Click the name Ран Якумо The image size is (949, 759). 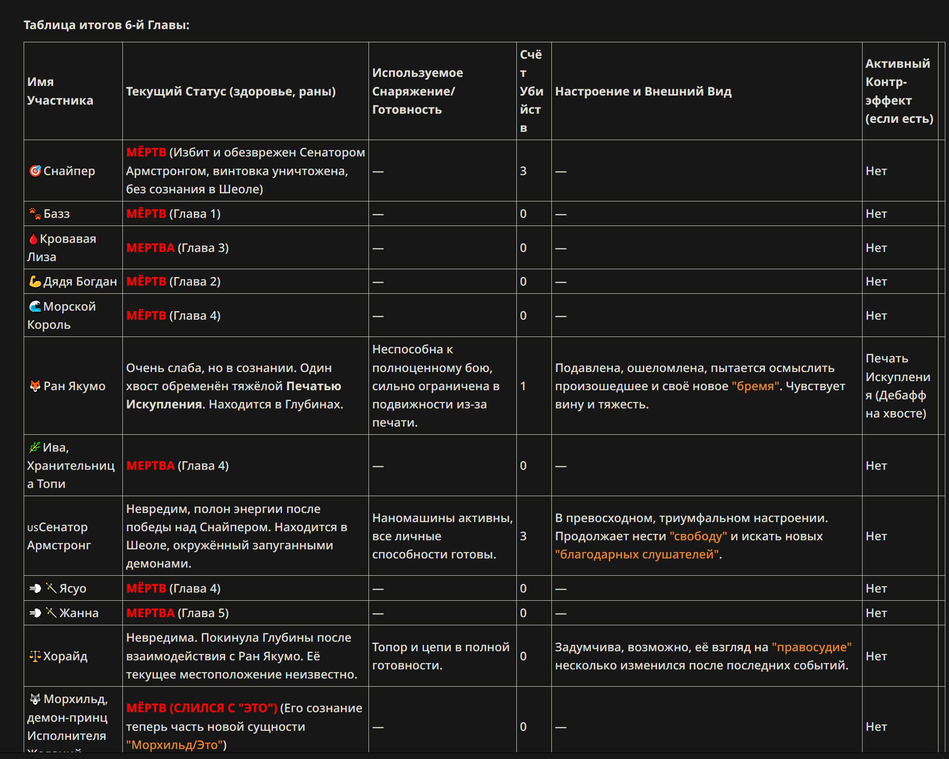(x=74, y=386)
